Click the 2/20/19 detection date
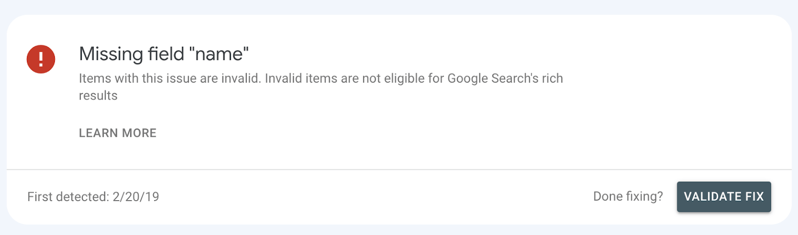 tap(136, 197)
